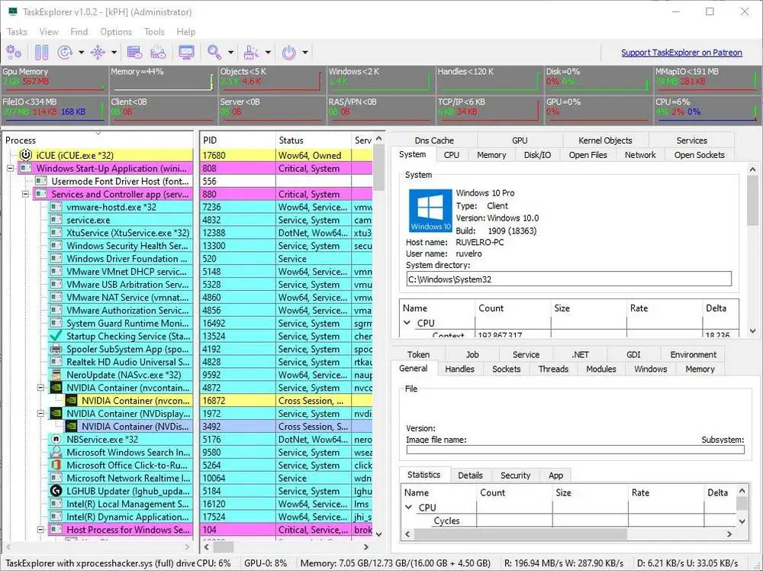Image resolution: width=763 pixels, height=571 pixels.
Task: Open the power options dropdown arrow
Action: [x=305, y=53]
